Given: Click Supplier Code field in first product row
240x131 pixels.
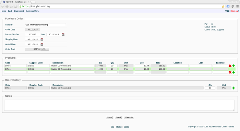Looking at the screenshot, I should [38, 65].
